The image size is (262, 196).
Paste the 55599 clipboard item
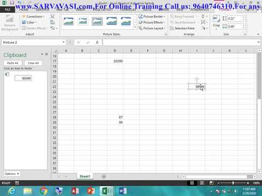click(23, 78)
